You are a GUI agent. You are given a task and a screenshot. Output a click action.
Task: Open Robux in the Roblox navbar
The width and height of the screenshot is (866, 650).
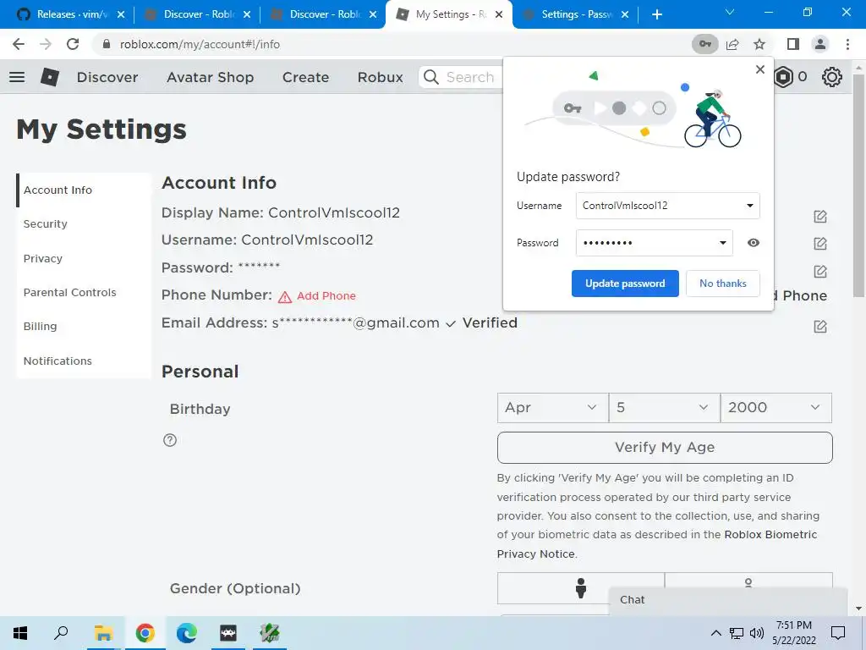[x=380, y=77]
